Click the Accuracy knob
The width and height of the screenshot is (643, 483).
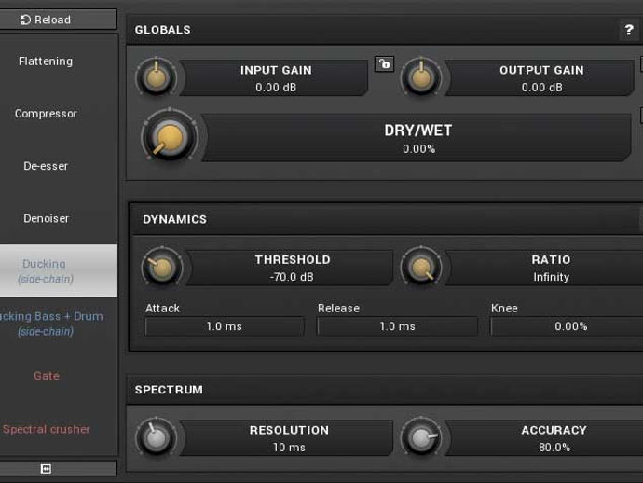[x=421, y=437]
